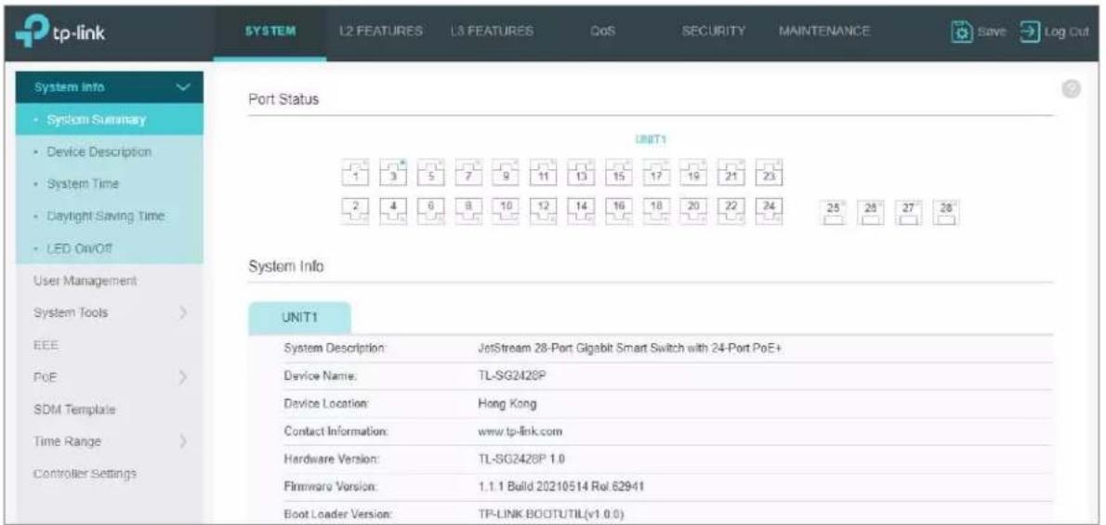This screenshot has height=525, width=1106.
Task: Choose port 23 icon
Action: [x=770, y=172]
